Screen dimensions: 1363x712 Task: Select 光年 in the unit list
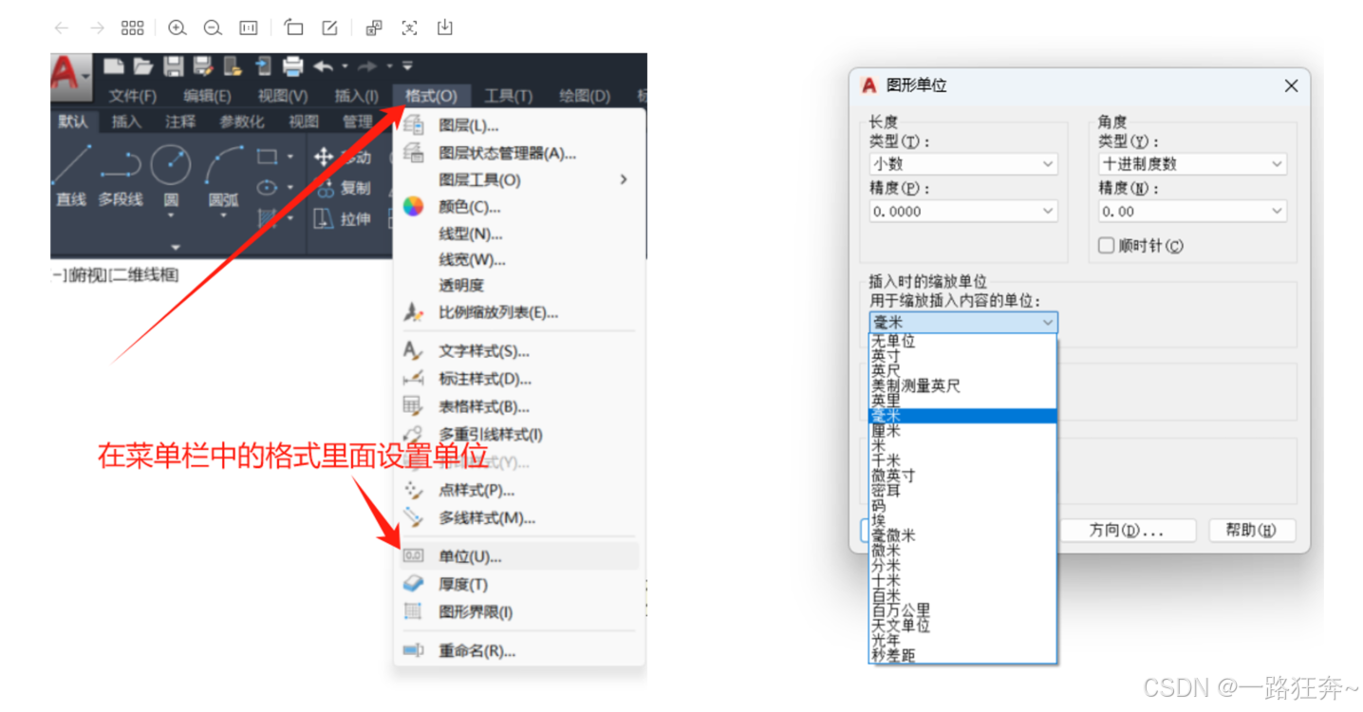click(x=962, y=640)
